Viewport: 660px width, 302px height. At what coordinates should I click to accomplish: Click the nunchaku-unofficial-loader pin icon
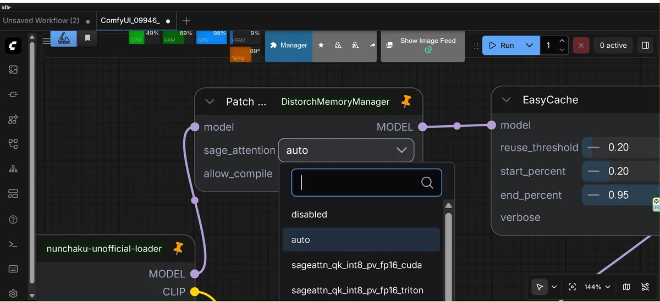[x=178, y=248]
